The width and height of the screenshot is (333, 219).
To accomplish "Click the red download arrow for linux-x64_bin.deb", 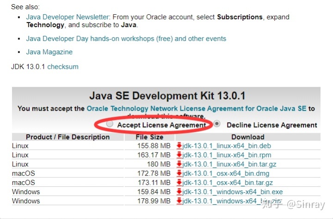I will click(x=179, y=146).
